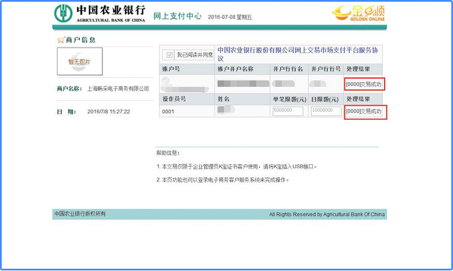Click the operator row [0000]交易成功 result box
The image size is (453, 271).
[364, 111]
